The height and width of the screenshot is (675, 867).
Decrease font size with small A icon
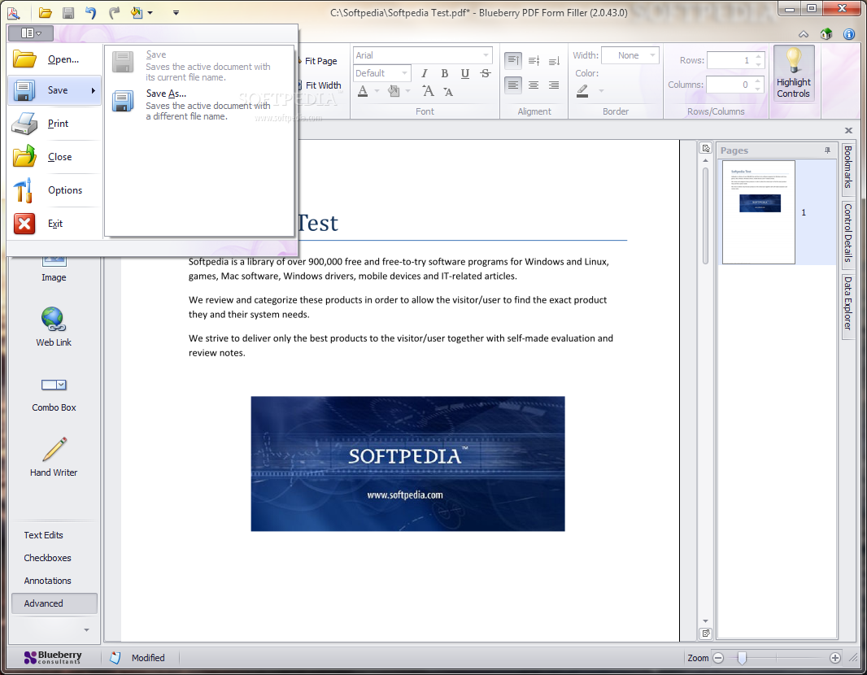pyautogui.click(x=448, y=92)
